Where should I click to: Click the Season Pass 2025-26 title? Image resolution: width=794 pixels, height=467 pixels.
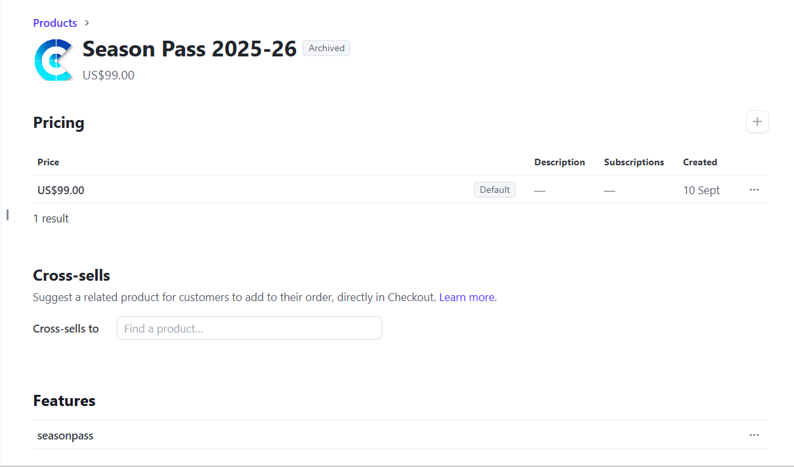pyautogui.click(x=189, y=49)
